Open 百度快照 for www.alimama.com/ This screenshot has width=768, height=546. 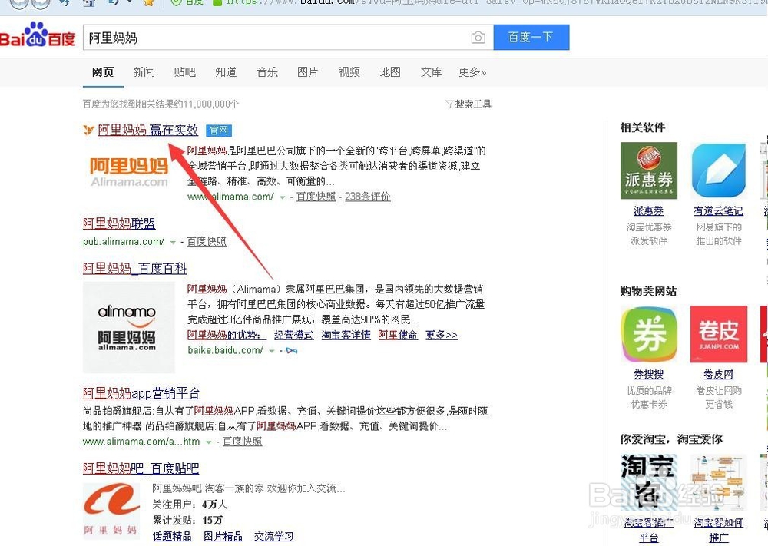click(x=316, y=197)
